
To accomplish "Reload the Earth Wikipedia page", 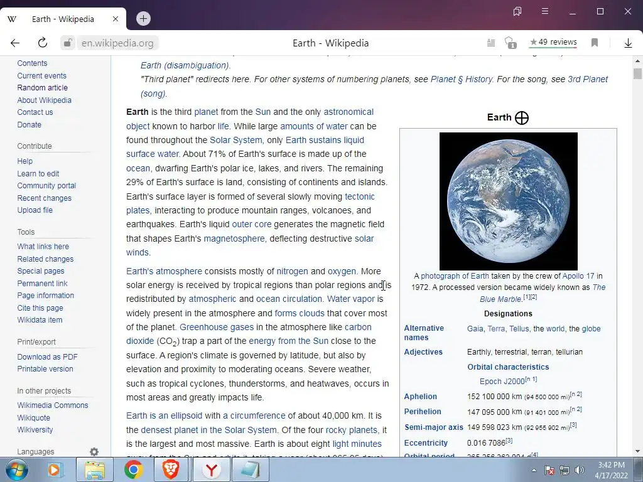I will (x=42, y=43).
